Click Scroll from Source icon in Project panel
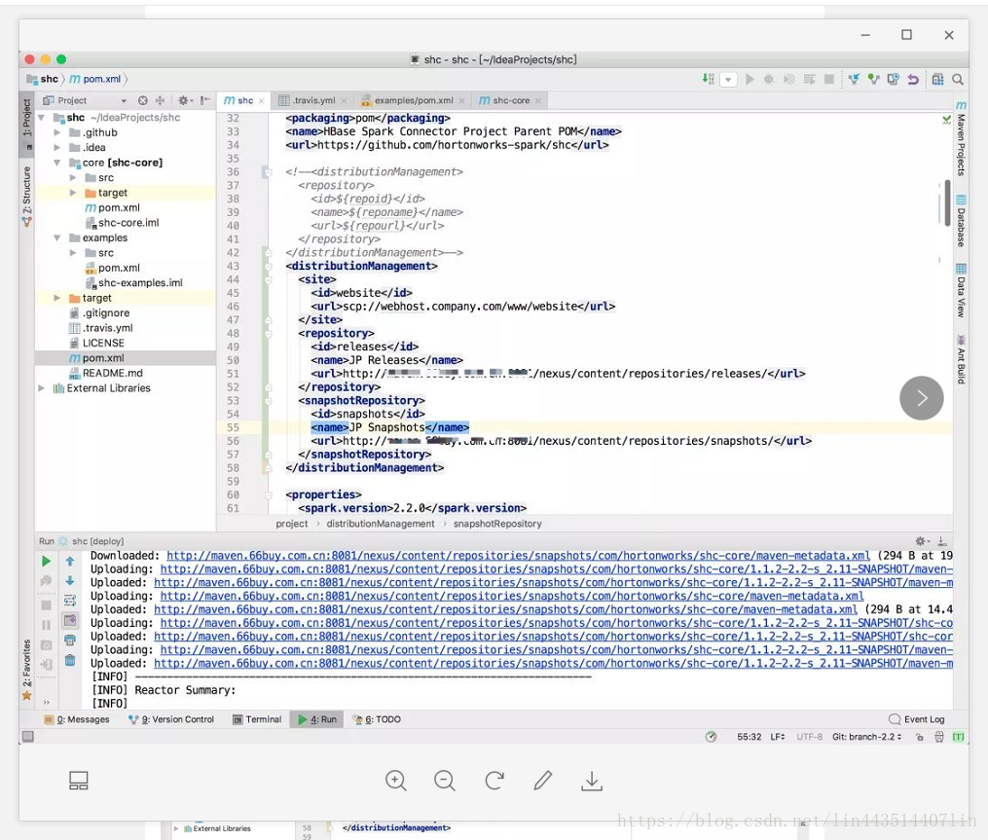The image size is (988, 840). pos(143,100)
